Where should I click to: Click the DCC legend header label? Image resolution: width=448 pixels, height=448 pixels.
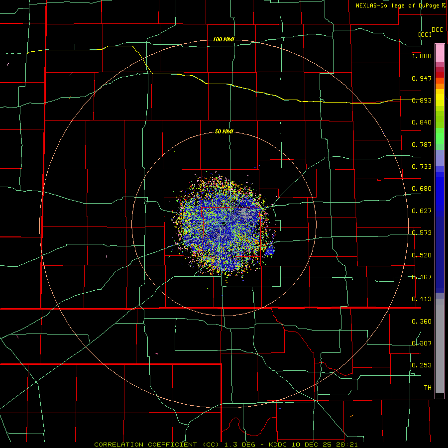tap(438, 30)
